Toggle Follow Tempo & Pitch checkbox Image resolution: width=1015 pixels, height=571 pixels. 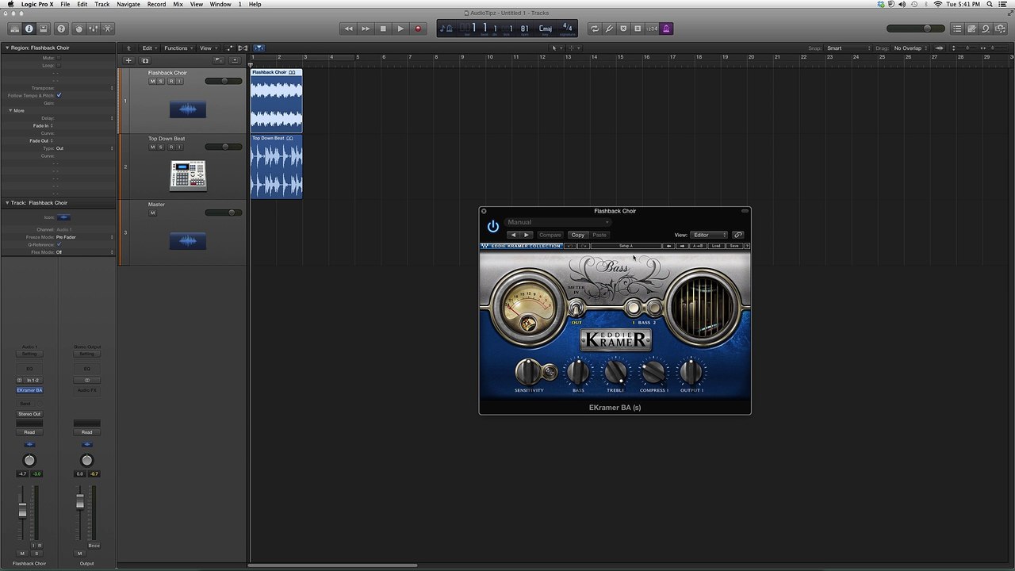click(59, 95)
